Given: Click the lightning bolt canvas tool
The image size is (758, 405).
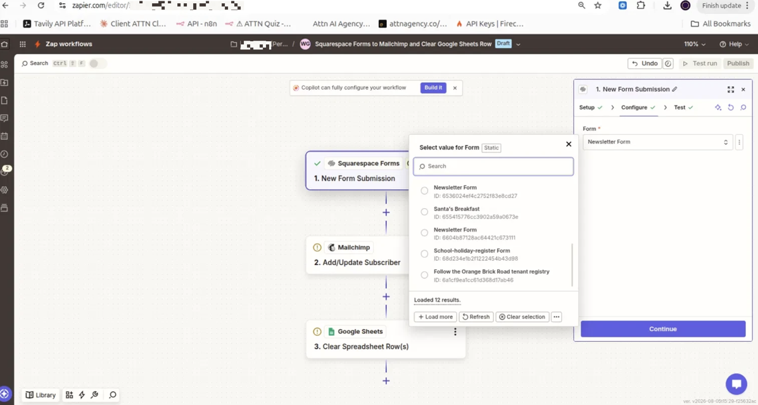Looking at the screenshot, I should (x=82, y=395).
